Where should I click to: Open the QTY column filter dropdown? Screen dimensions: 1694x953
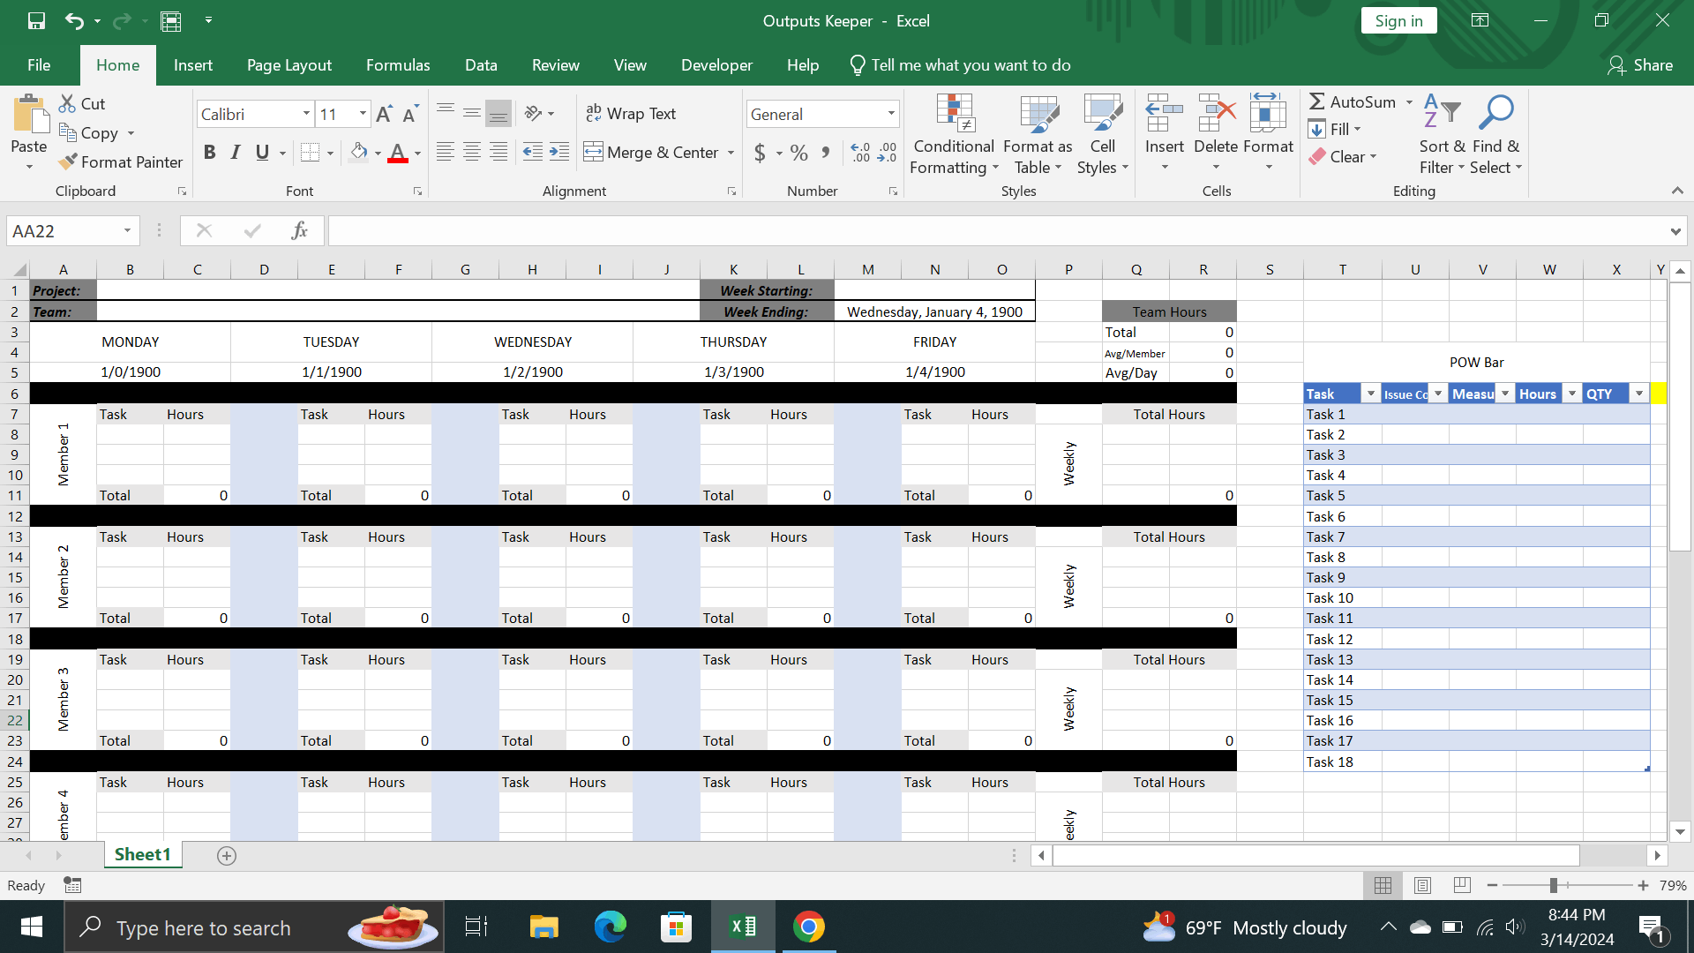[x=1639, y=394]
